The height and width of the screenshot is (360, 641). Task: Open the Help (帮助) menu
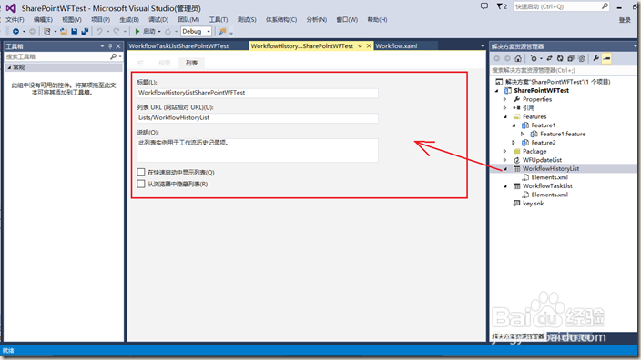click(377, 20)
